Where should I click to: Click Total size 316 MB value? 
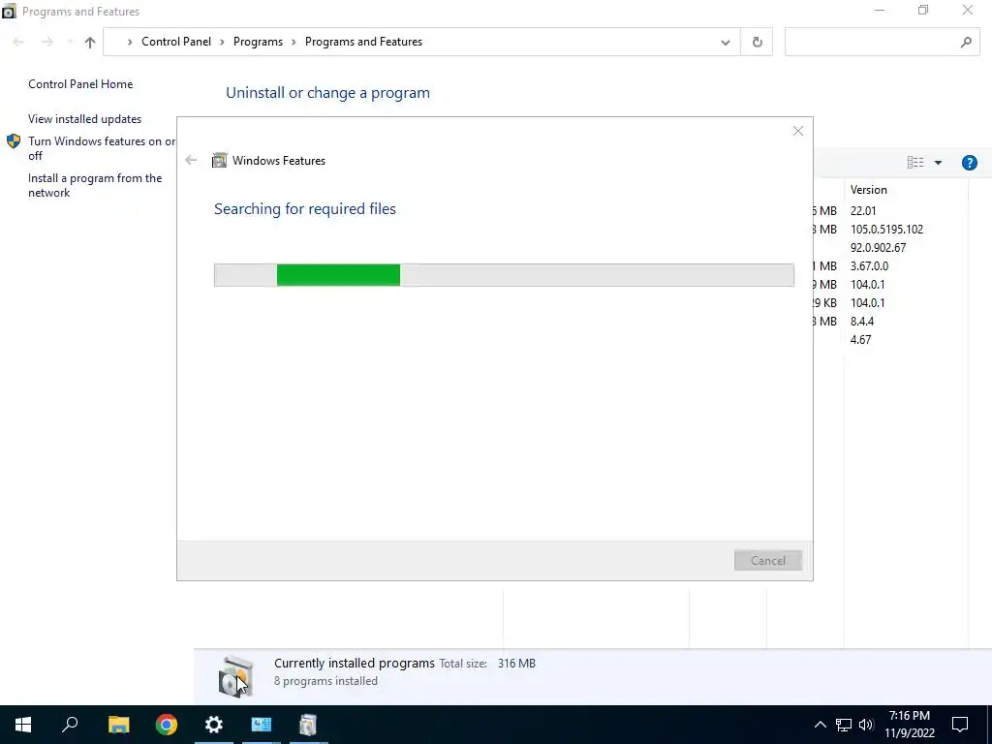point(516,663)
